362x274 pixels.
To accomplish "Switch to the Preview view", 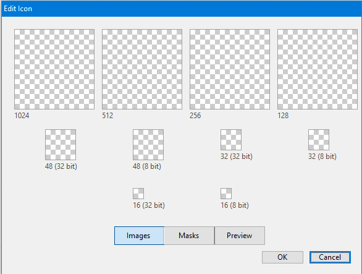I will click(240, 236).
